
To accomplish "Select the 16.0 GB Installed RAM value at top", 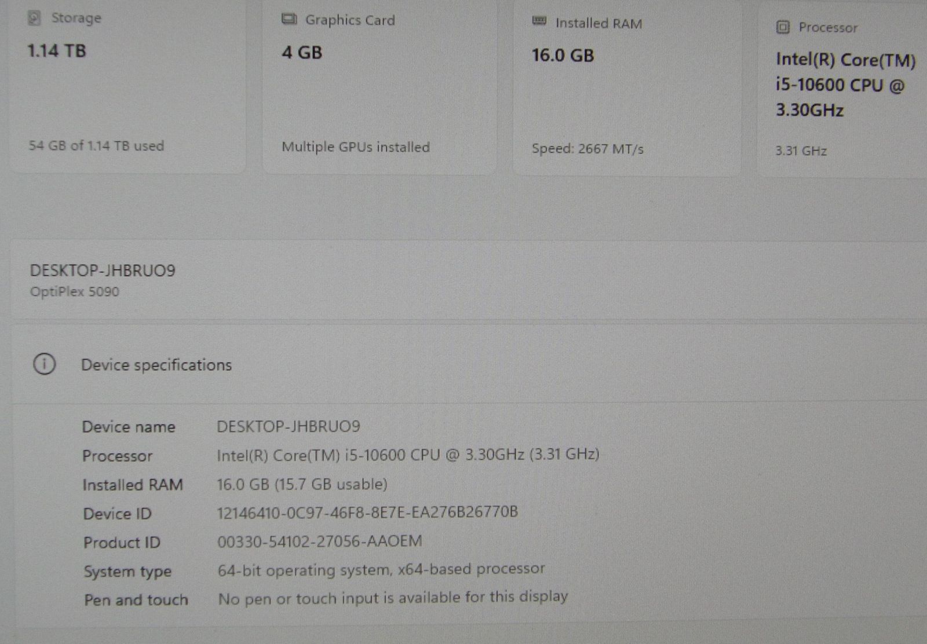I will (563, 56).
